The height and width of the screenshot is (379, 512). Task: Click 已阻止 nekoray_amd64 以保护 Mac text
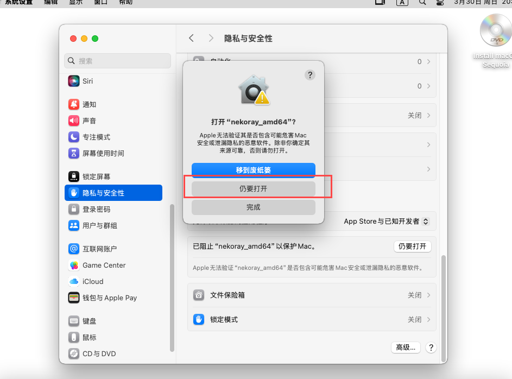[255, 247]
